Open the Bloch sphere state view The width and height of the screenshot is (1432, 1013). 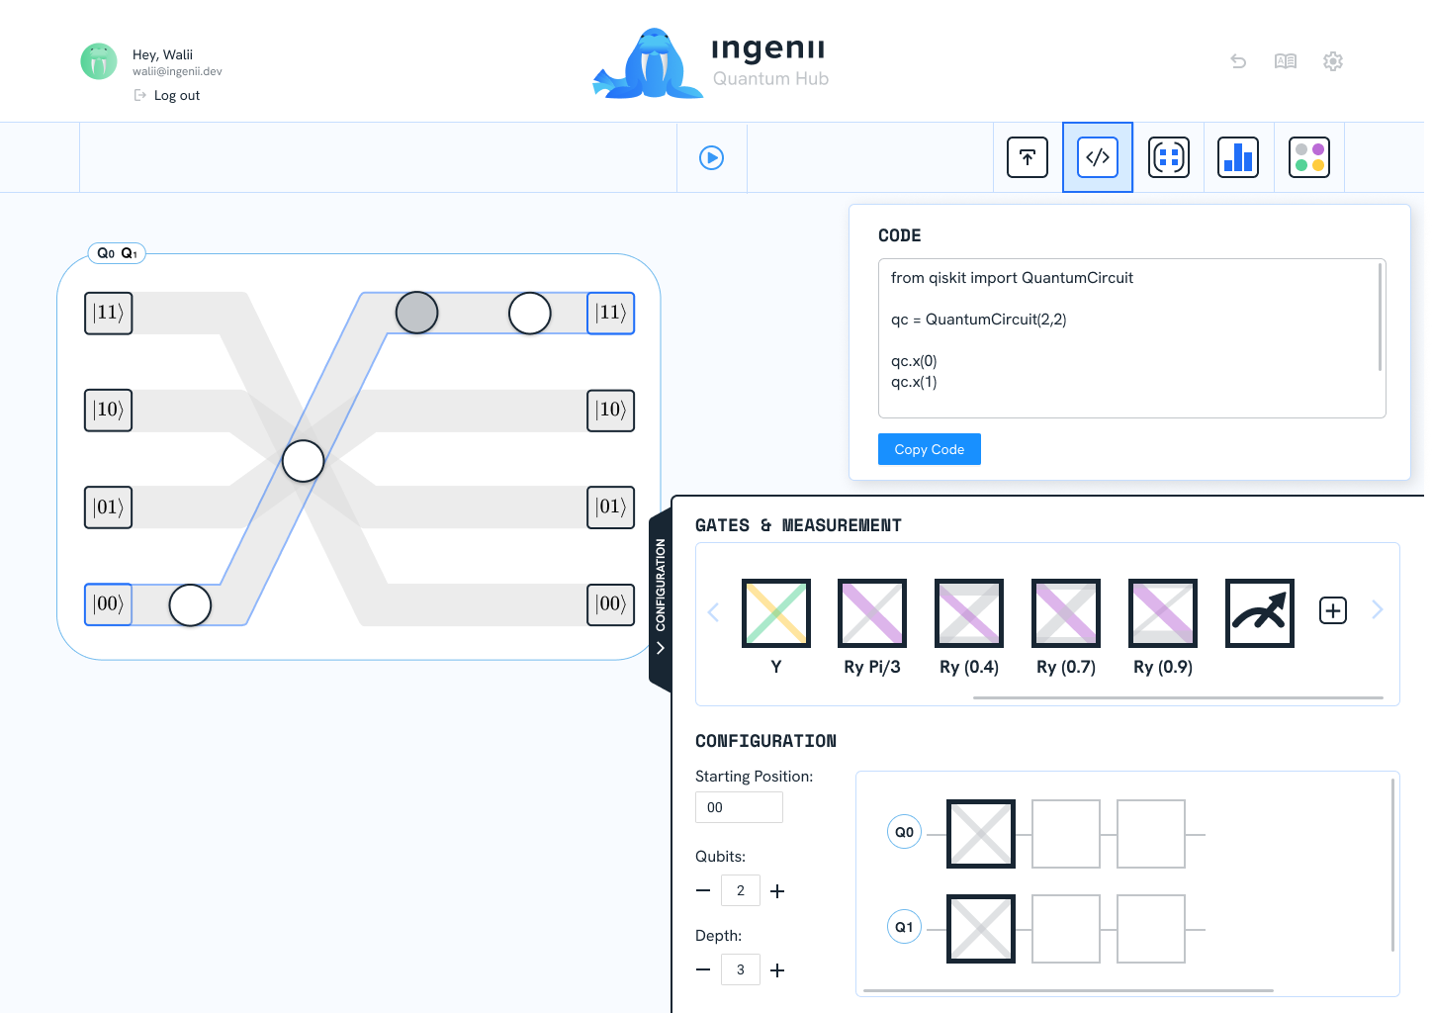pyautogui.click(x=1309, y=156)
